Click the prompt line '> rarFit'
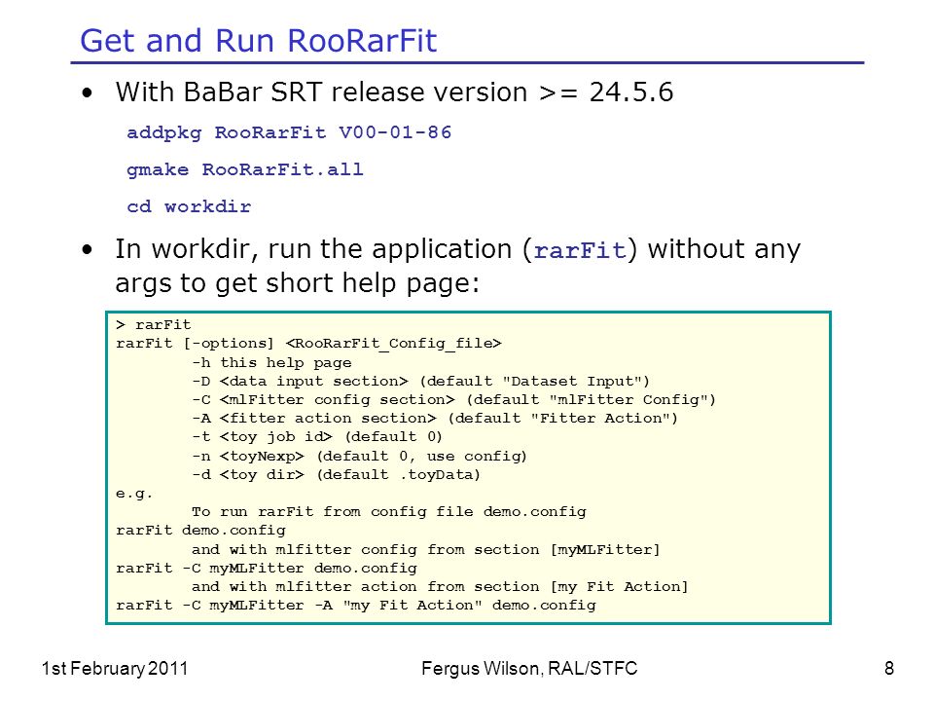 click(154, 325)
